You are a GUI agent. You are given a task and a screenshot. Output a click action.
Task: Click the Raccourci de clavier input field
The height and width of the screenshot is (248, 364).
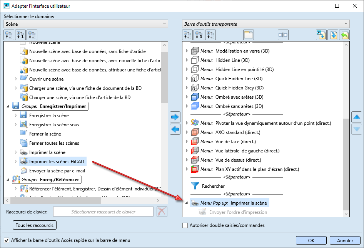pyautogui.click(x=103, y=212)
